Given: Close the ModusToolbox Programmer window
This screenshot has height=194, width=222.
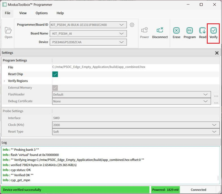Looking at the screenshot, I should (x=214, y=5).
